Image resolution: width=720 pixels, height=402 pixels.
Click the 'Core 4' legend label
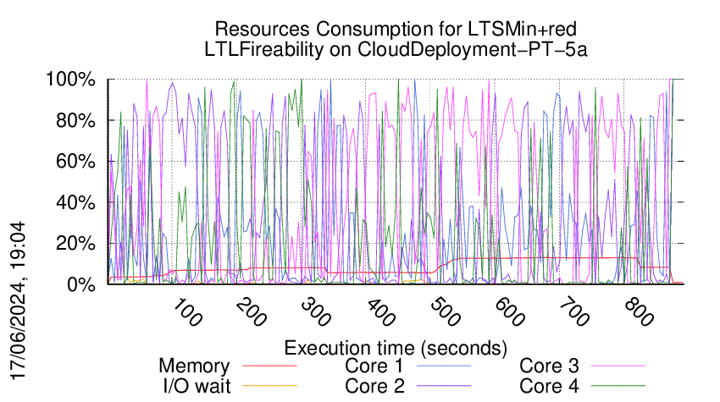[x=549, y=386]
